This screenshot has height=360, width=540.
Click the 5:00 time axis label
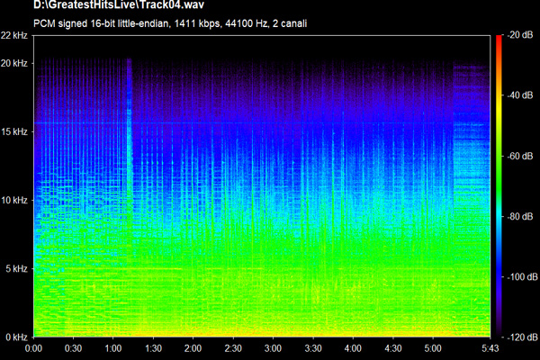[x=433, y=348]
